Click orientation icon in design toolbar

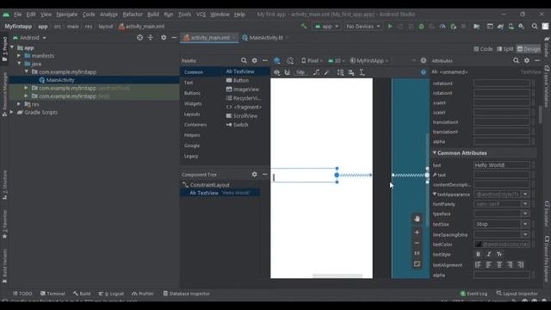click(290, 60)
